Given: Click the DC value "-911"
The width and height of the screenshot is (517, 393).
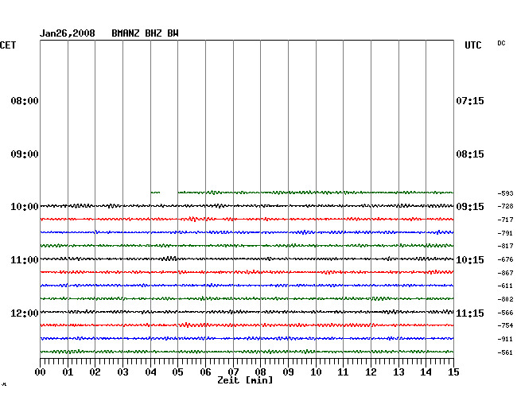Looking at the screenshot, I should (505, 339).
